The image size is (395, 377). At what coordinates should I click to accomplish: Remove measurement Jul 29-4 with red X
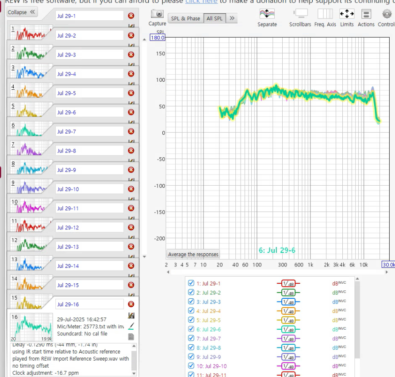[x=131, y=74]
